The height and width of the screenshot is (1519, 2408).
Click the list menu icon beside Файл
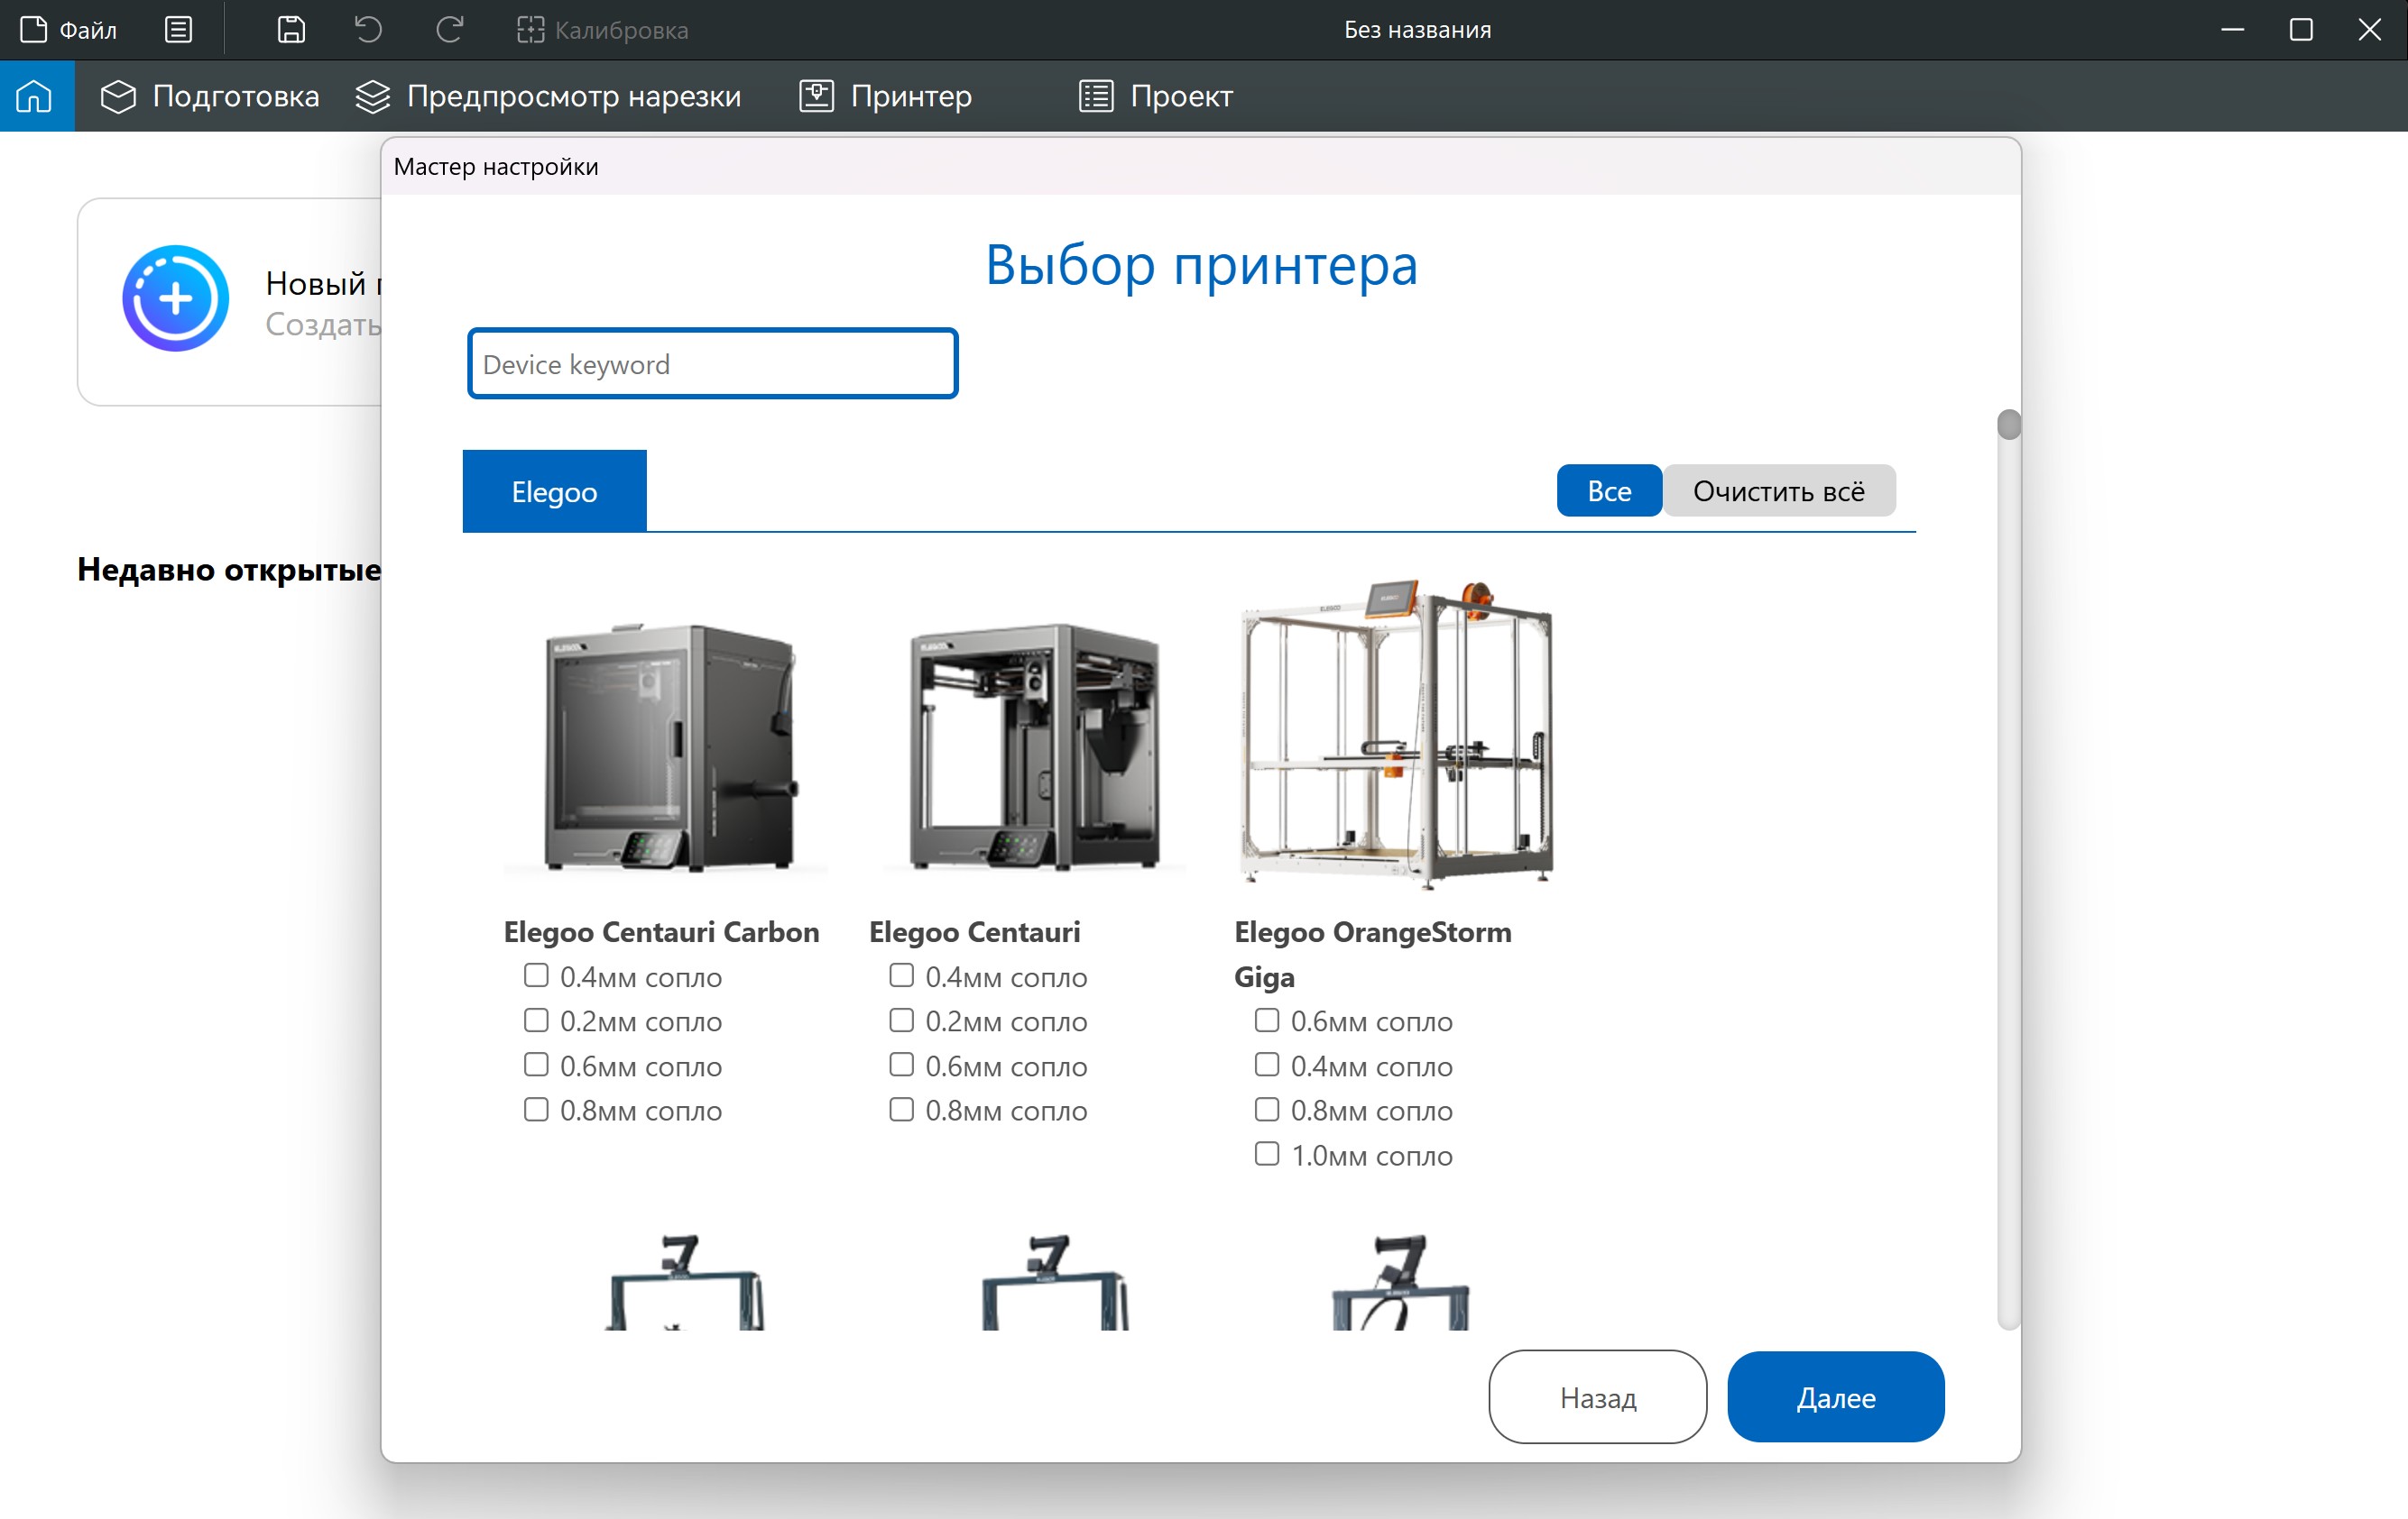click(178, 30)
